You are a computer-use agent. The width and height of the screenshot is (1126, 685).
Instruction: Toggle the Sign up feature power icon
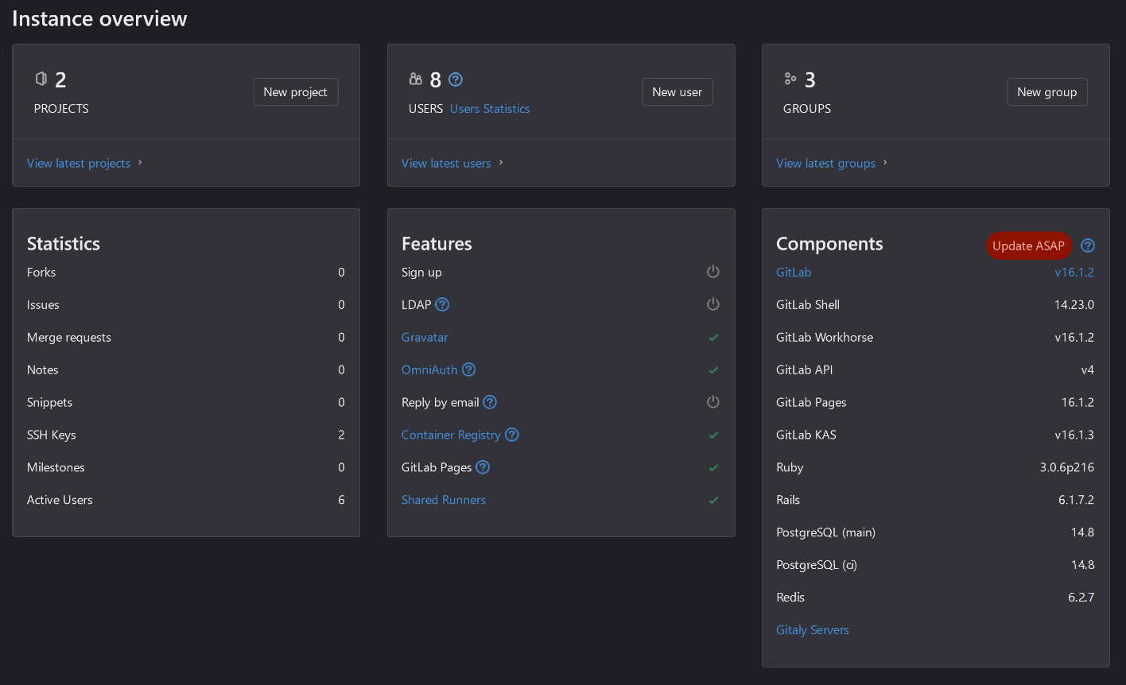click(713, 271)
